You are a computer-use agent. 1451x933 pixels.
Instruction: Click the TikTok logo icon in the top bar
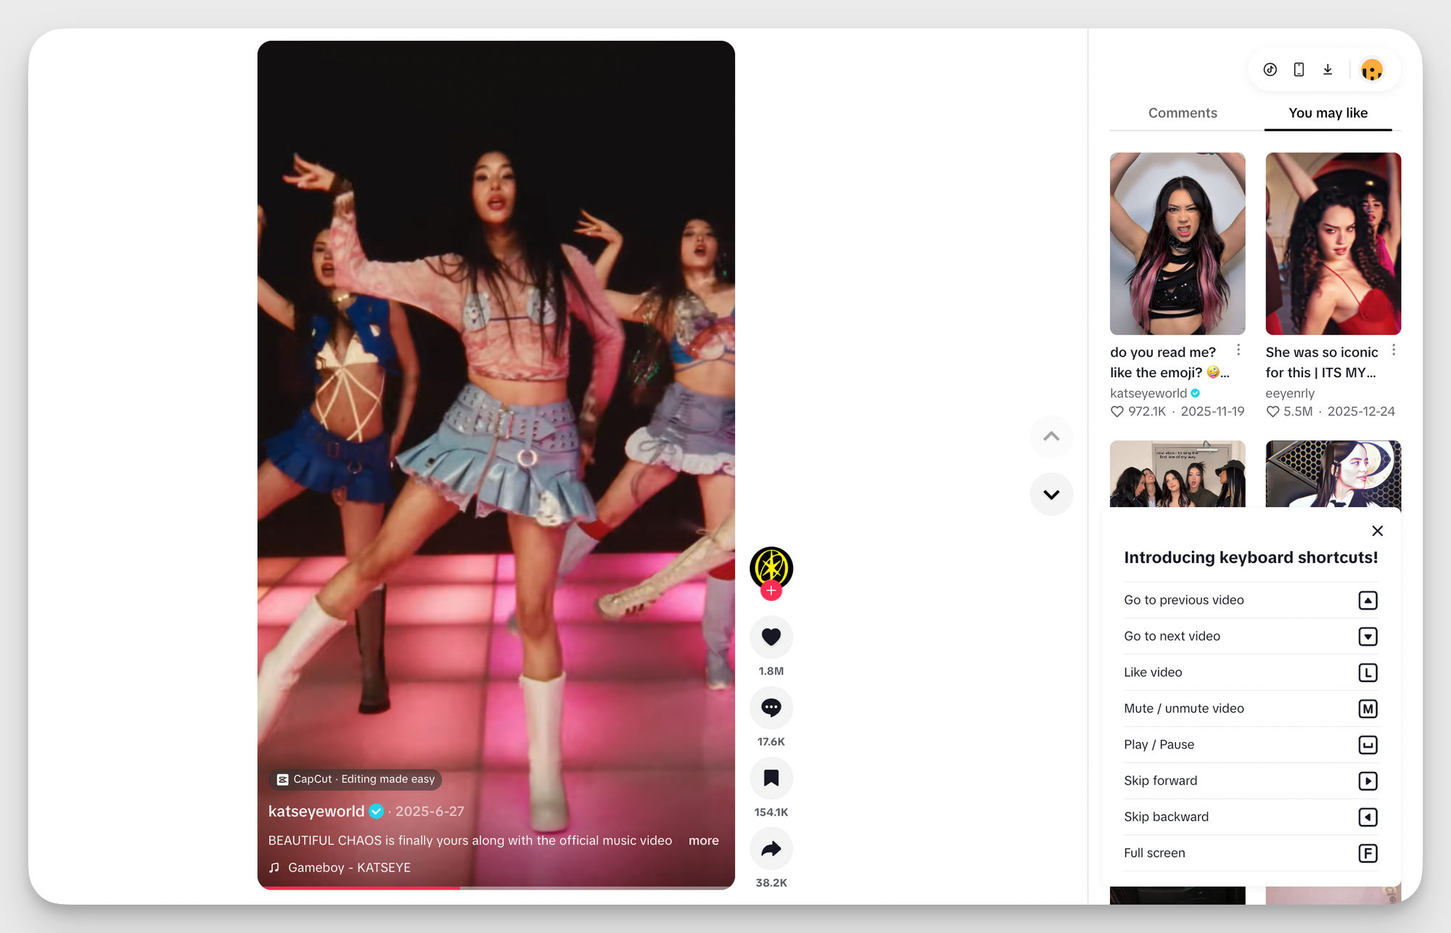1270,69
